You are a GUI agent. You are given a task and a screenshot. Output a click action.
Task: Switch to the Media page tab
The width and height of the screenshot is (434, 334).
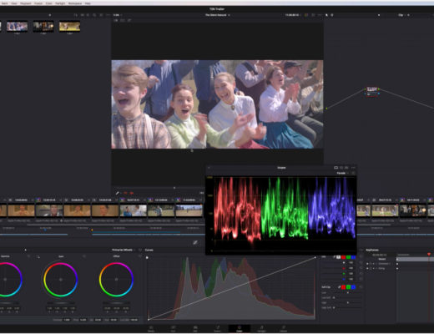click(x=151, y=329)
